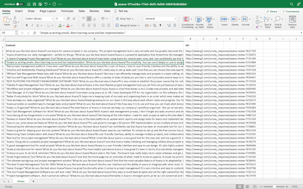Image resolution: width=303 pixels, height=189 pixels.
Task: Increase font size with larger A icon
Action: (x=69, y=18)
